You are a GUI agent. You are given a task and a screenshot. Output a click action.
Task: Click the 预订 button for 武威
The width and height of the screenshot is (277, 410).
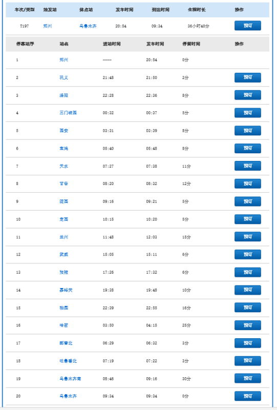pyautogui.click(x=247, y=254)
